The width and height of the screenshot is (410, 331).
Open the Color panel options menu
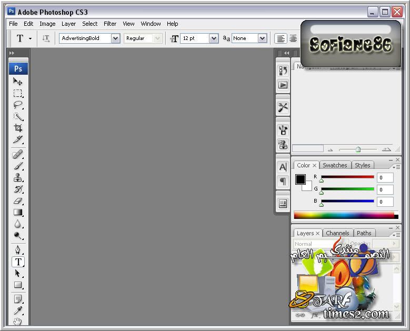396,167
